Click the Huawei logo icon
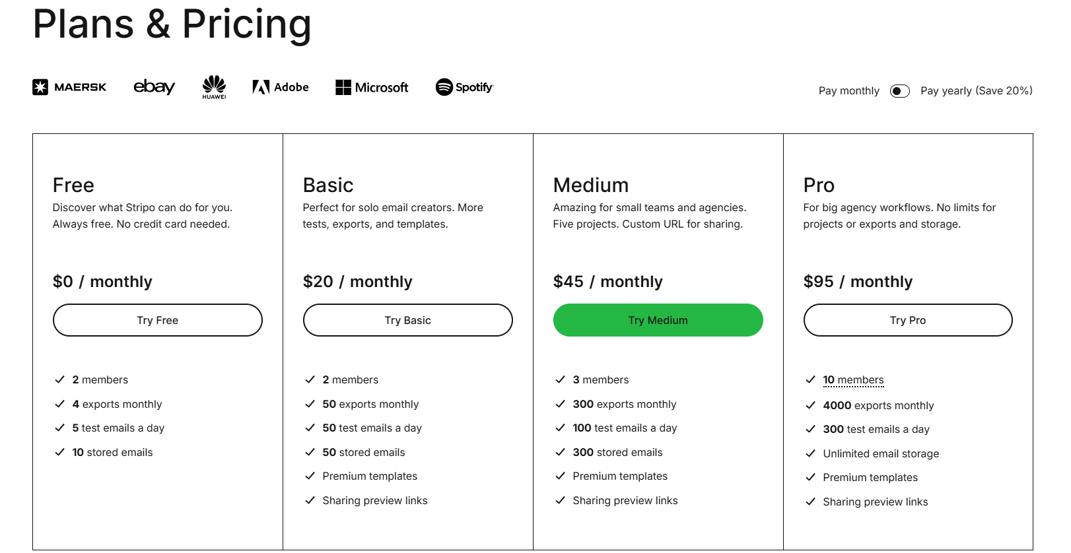Screen dimensions: 1071x553 (213, 86)
